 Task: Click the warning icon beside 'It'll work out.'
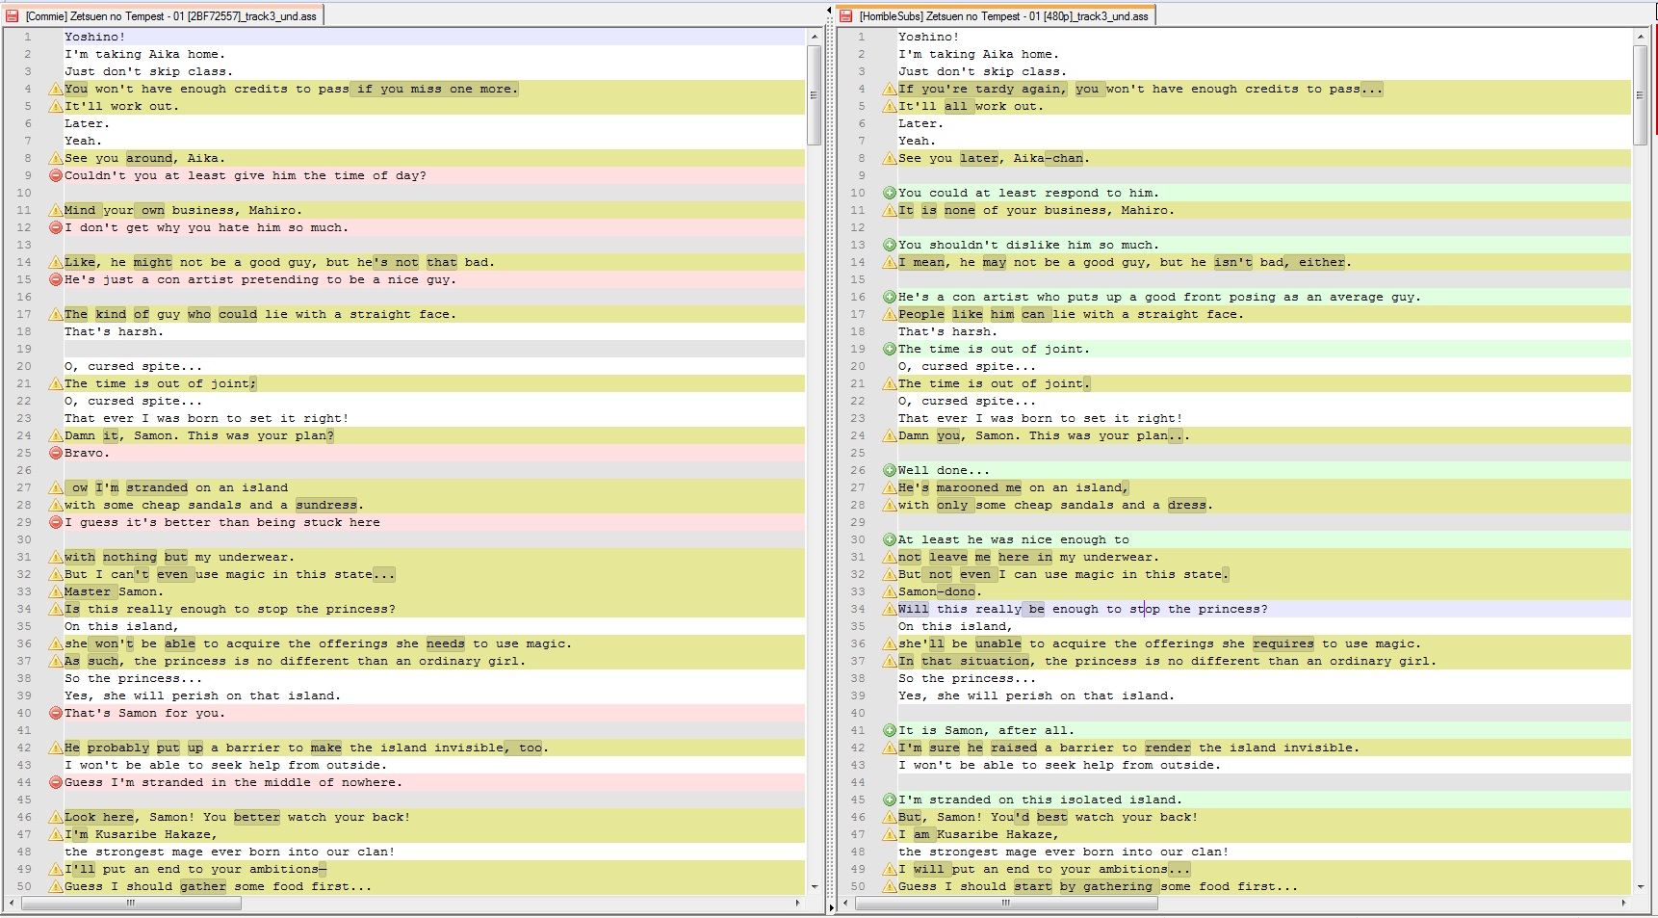click(x=56, y=106)
